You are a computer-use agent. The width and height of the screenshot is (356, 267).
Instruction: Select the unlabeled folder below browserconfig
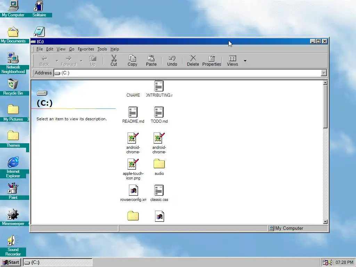pos(133,216)
